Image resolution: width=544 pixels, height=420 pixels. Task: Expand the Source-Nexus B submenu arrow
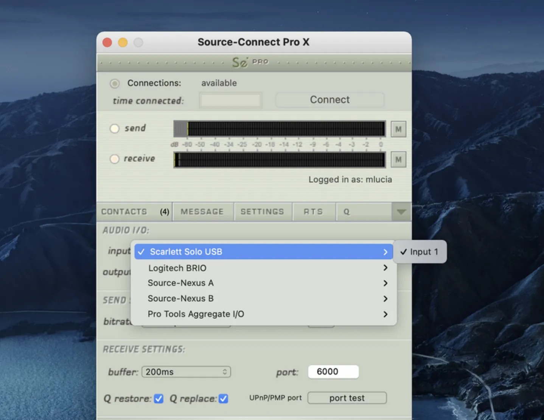click(385, 299)
